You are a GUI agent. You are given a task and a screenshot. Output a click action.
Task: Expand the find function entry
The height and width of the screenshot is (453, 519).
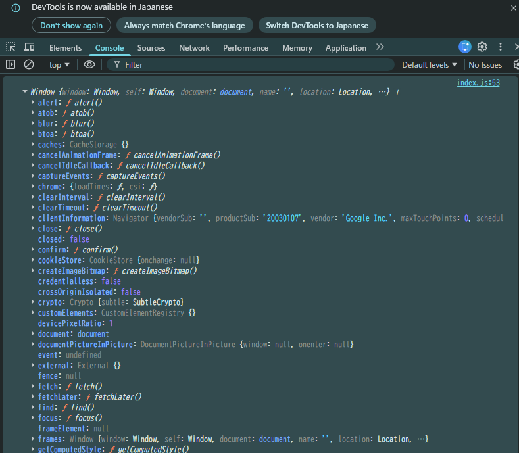point(32,408)
